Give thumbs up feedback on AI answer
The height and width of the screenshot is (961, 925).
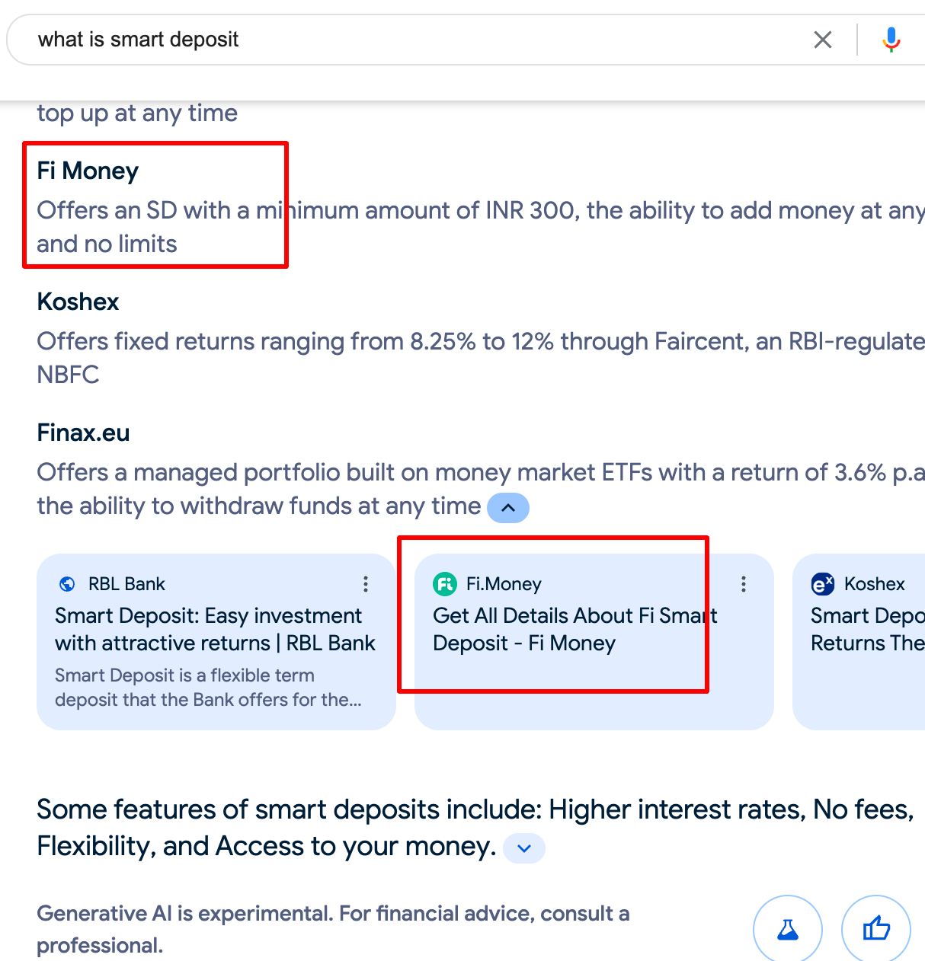[876, 929]
